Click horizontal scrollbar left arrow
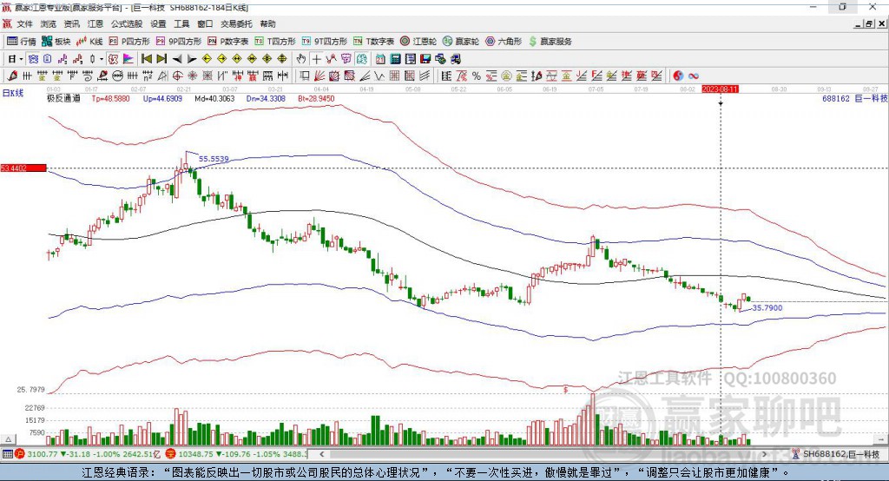The height and width of the screenshot is (481, 889). pos(321,454)
